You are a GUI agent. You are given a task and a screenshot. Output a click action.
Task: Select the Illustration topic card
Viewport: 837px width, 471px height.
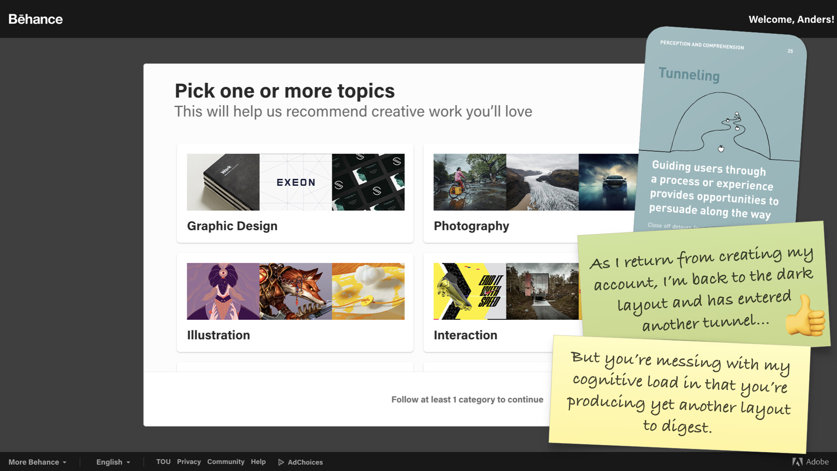[218, 335]
